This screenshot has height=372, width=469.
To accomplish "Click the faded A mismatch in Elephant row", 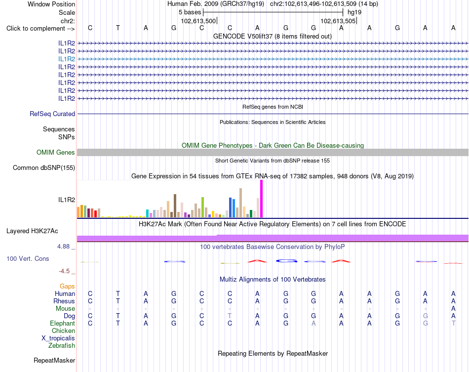I will click(x=313, y=323).
